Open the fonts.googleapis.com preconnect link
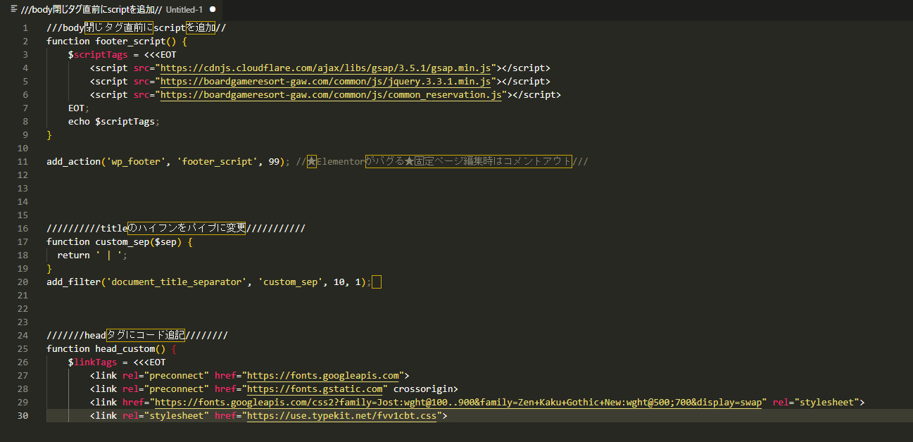 pos(322,375)
